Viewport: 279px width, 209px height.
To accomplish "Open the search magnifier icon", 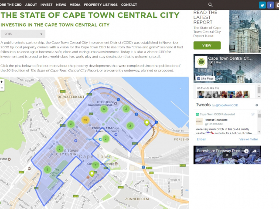I will 210,5.
